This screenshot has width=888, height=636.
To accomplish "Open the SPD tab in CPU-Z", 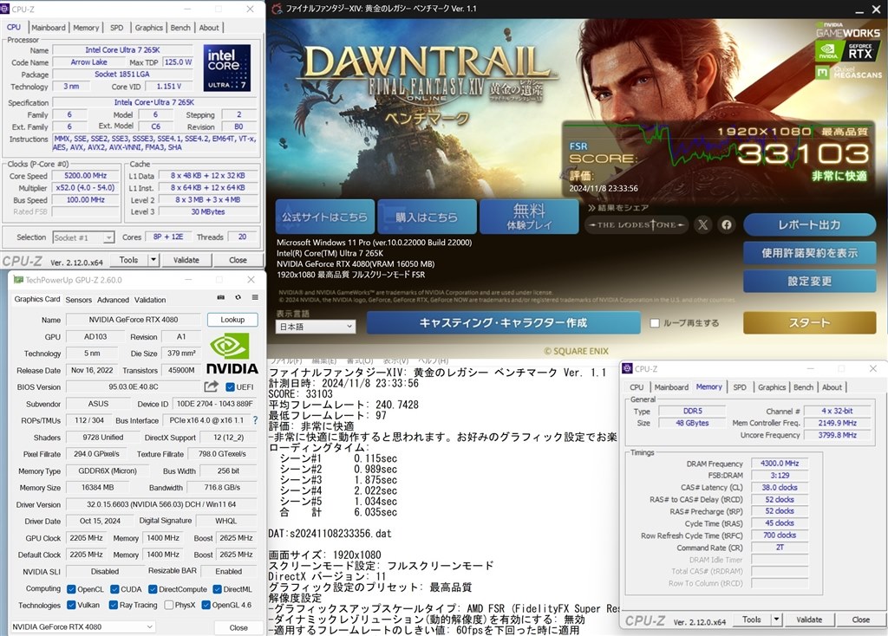I will (x=117, y=27).
